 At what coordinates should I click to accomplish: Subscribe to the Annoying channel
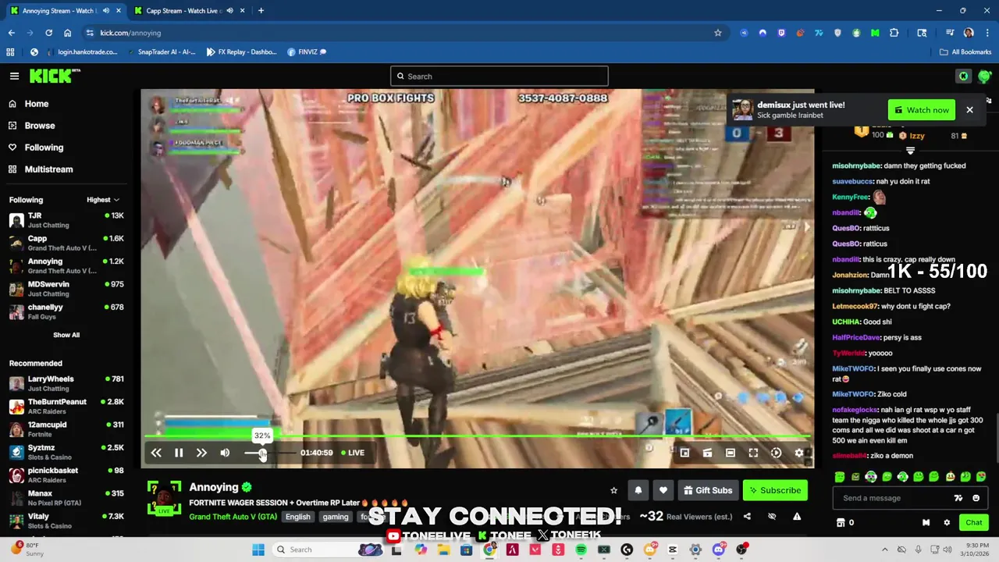775,490
